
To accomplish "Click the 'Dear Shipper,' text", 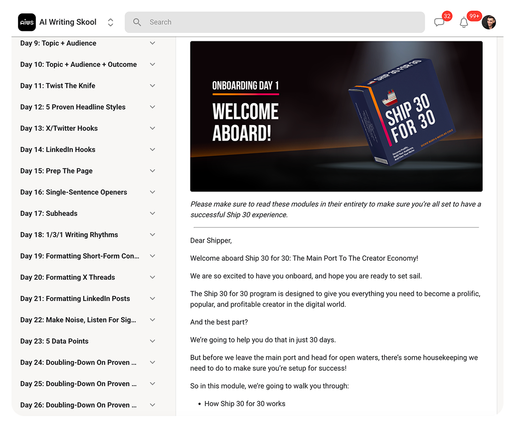I will pyautogui.click(x=211, y=241).
